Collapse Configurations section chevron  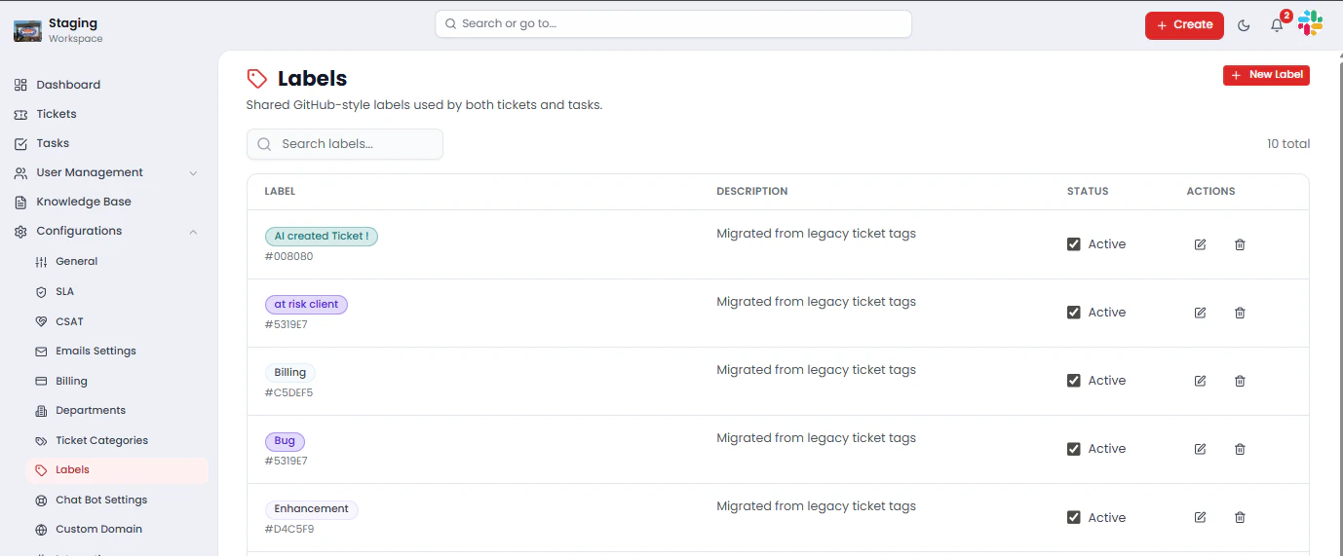coord(193,232)
